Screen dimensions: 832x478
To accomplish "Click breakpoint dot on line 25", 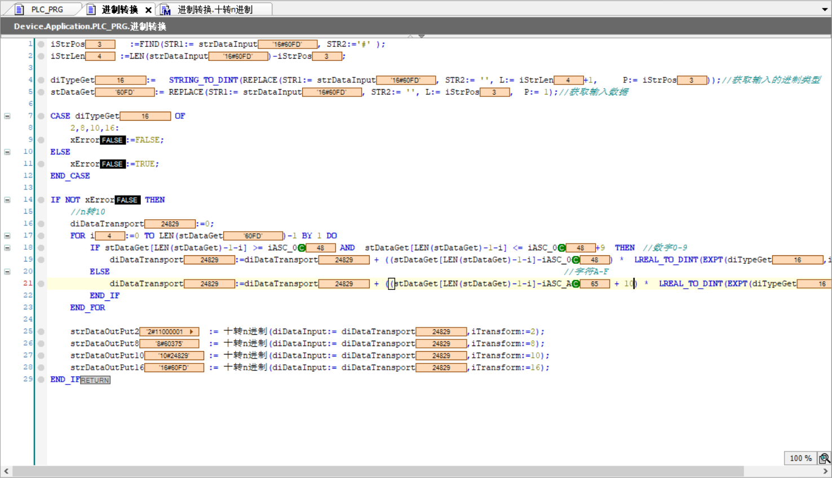I will (x=41, y=331).
